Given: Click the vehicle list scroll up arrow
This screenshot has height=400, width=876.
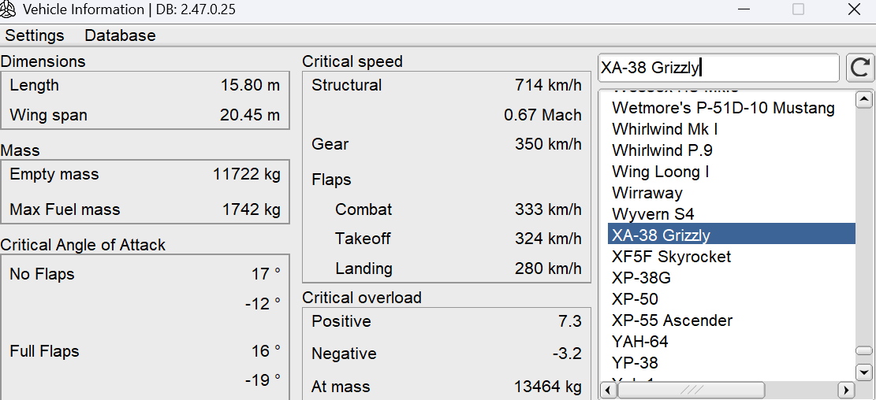Looking at the screenshot, I should point(864,99).
